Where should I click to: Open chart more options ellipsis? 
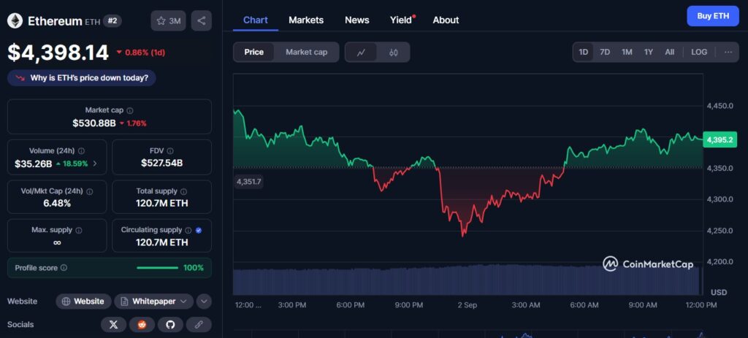(x=728, y=52)
